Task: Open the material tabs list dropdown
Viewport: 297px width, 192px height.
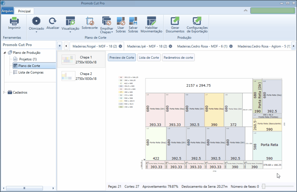Action: click(60, 46)
